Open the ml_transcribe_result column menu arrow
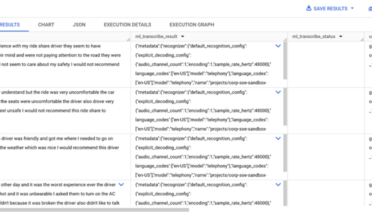 (x=182, y=37)
